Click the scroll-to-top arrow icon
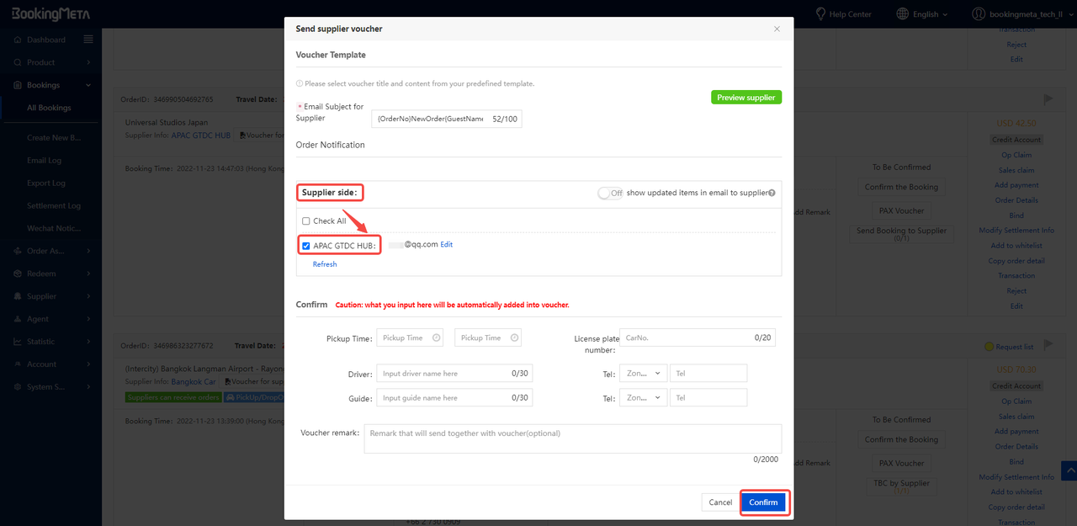The width and height of the screenshot is (1077, 526). click(1069, 471)
